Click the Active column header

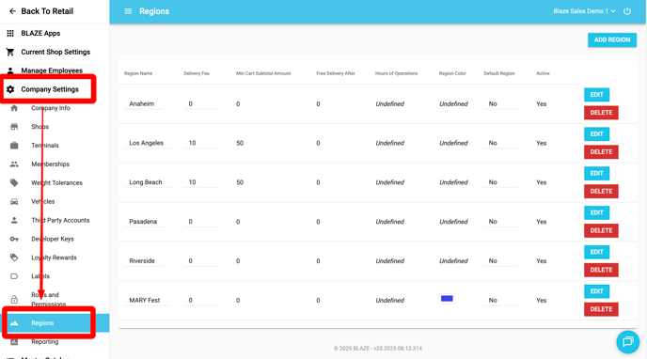pyautogui.click(x=543, y=73)
